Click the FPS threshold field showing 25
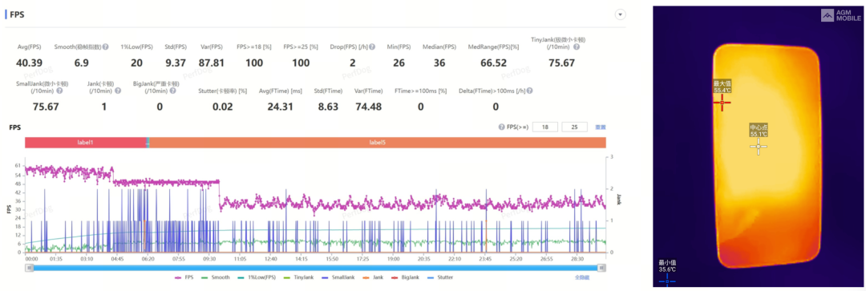The image size is (866, 291). 574,127
